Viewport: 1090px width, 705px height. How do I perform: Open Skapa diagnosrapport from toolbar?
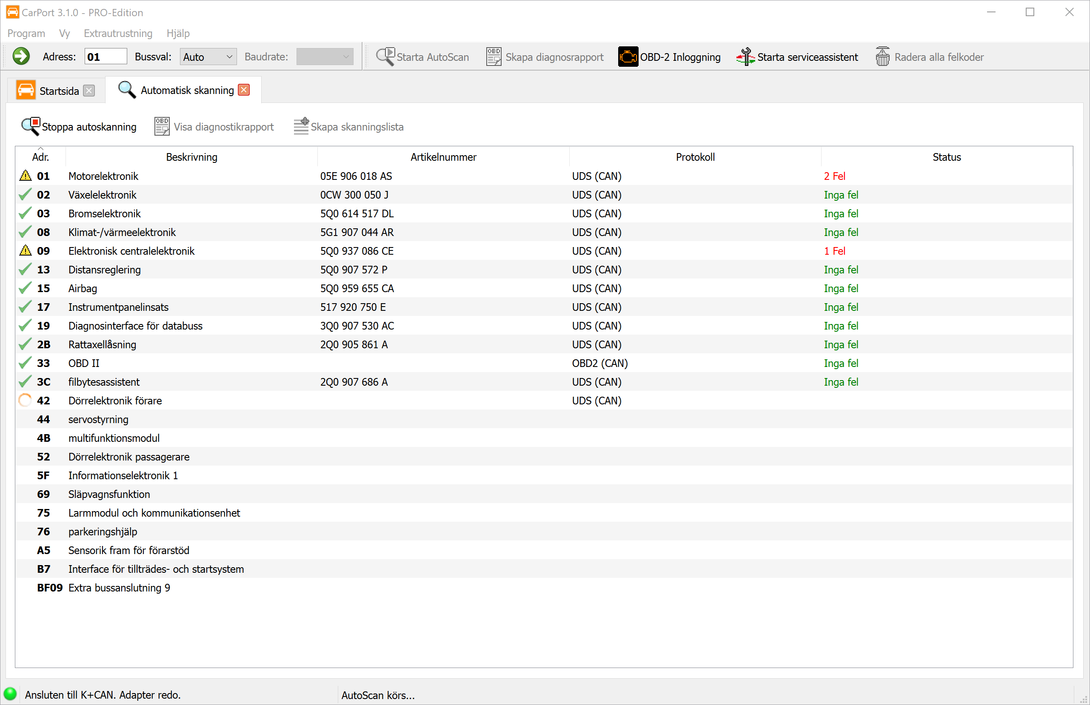[x=545, y=57]
